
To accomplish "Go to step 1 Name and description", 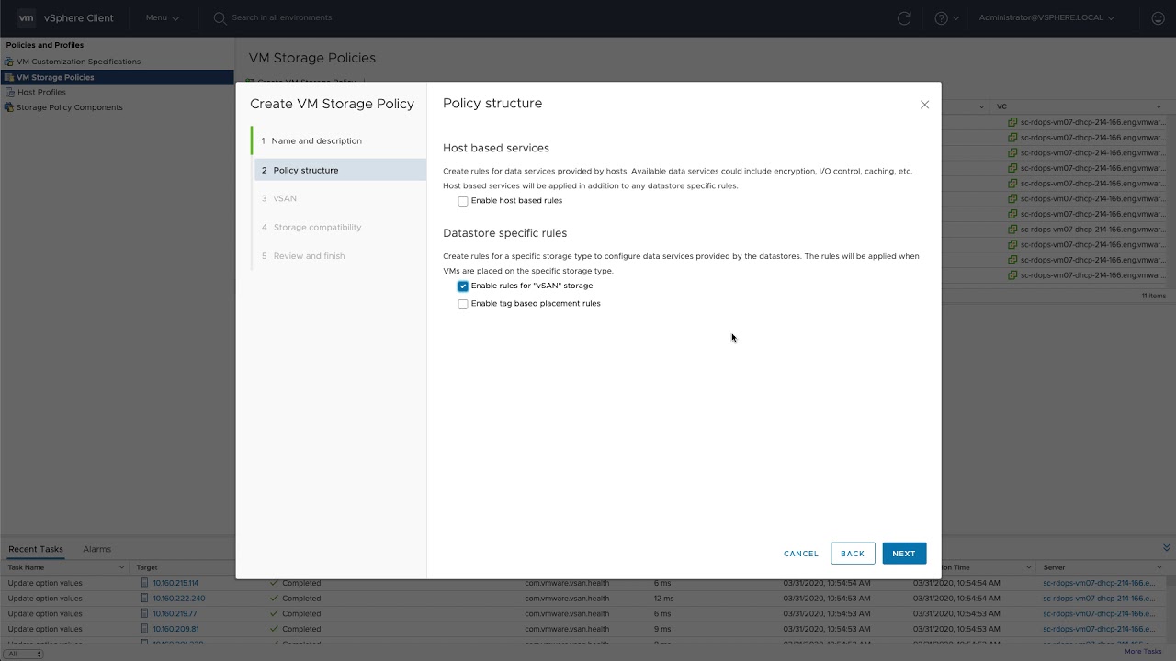I will 316,141.
